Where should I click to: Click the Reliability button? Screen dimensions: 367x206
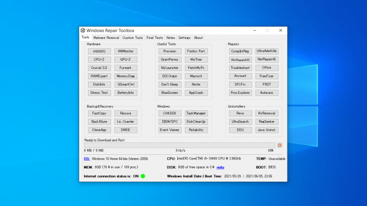tap(196, 130)
